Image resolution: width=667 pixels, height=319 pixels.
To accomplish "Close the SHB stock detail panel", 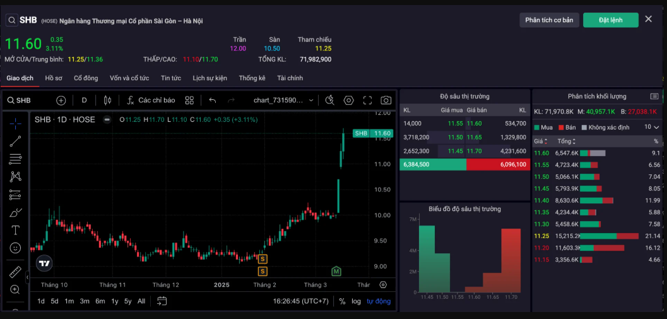I will [648, 19].
